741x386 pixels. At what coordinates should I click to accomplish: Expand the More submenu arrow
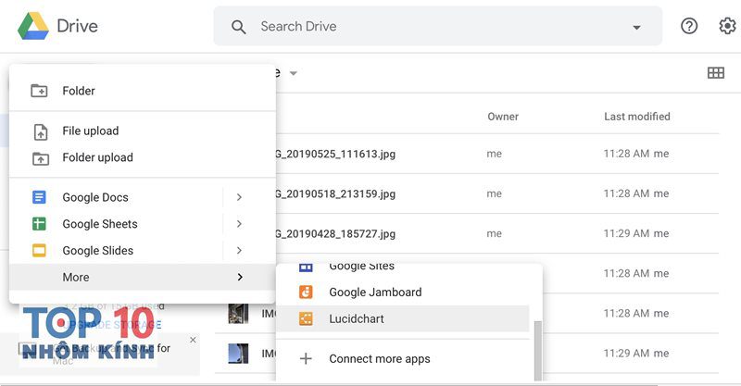(x=240, y=277)
